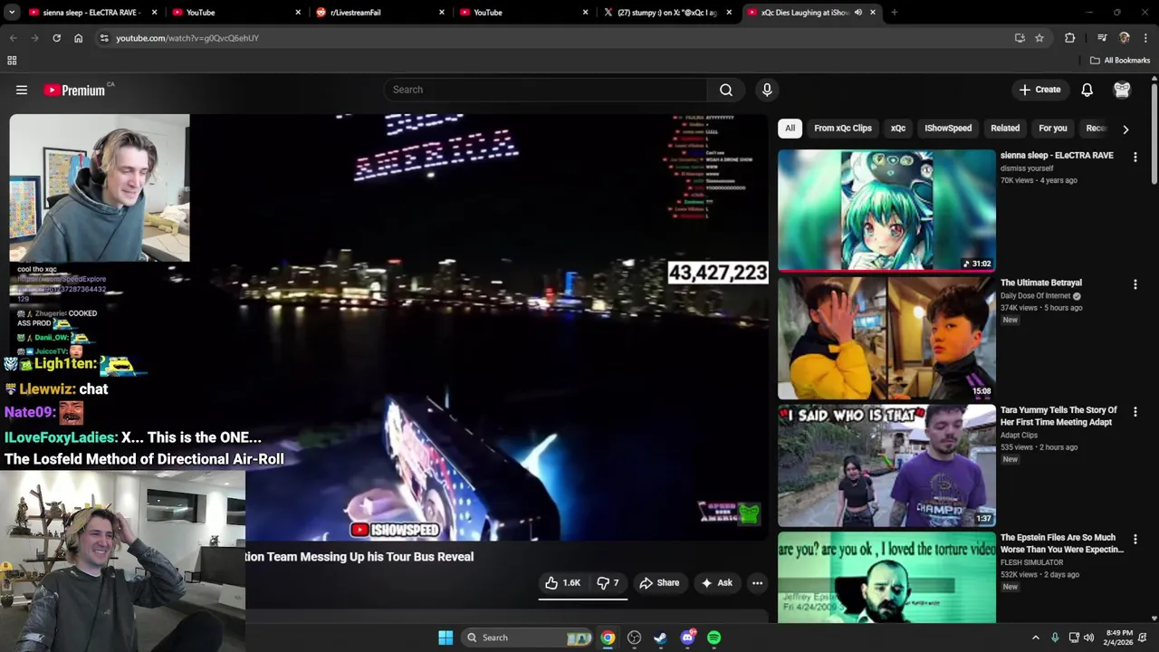Open options for sienna sleep ELeCTRA RAVE
This screenshot has height=652, width=1159.
tap(1135, 157)
